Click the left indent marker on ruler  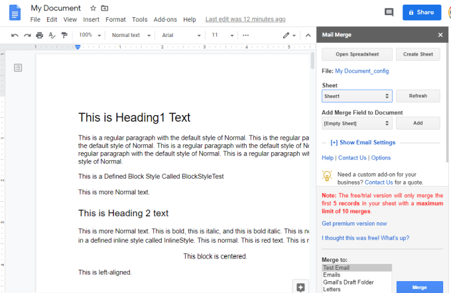point(78,47)
